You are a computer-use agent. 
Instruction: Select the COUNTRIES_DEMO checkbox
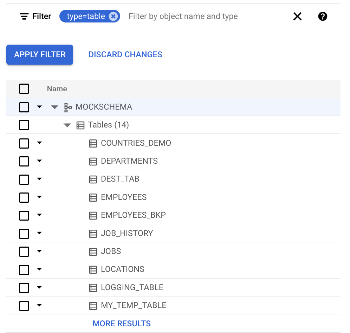pyautogui.click(x=24, y=143)
